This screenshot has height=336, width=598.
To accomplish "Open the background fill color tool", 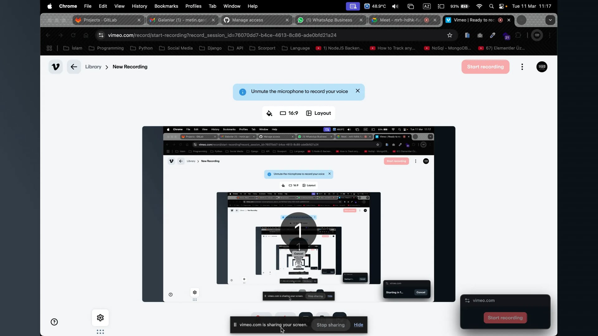I will pos(269,113).
